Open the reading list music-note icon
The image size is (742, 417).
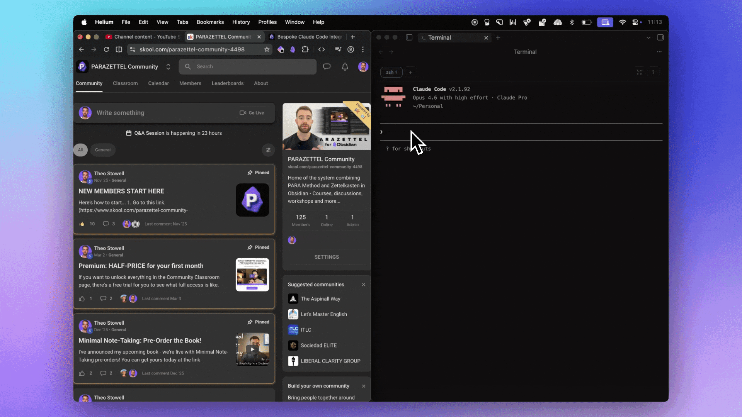coord(338,49)
